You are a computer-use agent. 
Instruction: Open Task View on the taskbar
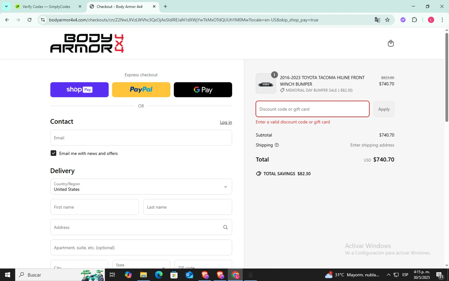(112, 275)
